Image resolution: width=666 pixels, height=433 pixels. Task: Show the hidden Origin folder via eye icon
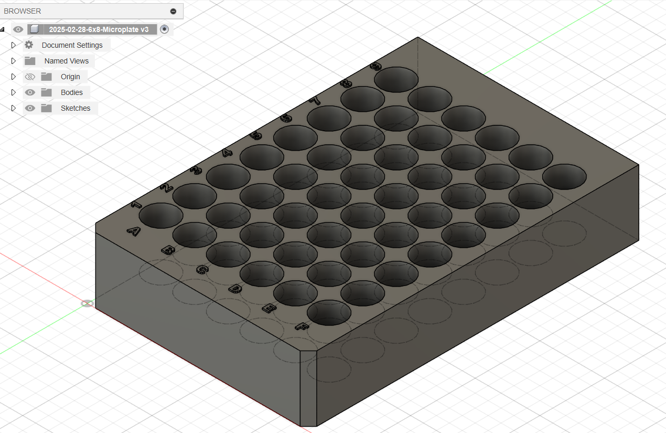coord(30,77)
